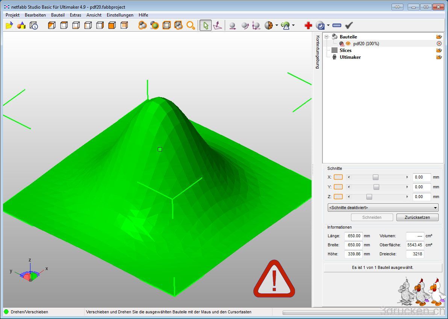448x319 pixels.
Task: Open dropdown arrow beside analysis globe icon
Action: [293, 26]
